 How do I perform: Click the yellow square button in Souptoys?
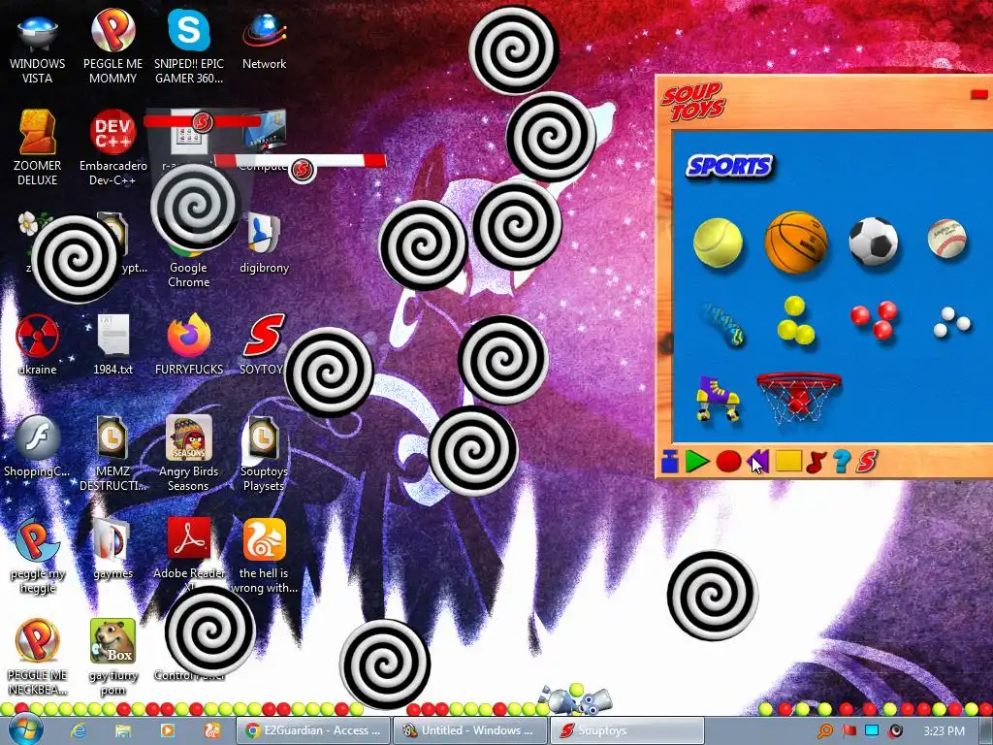click(x=788, y=461)
